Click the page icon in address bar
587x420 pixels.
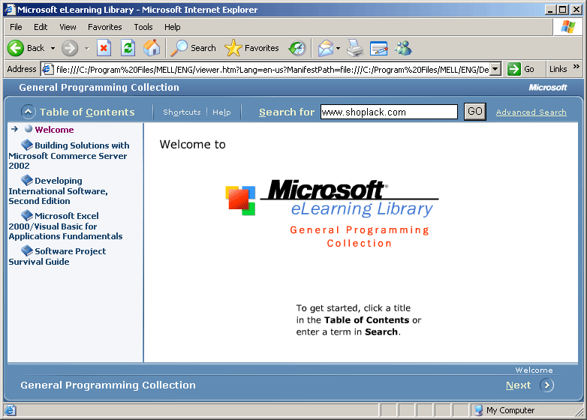tap(47, 69)
